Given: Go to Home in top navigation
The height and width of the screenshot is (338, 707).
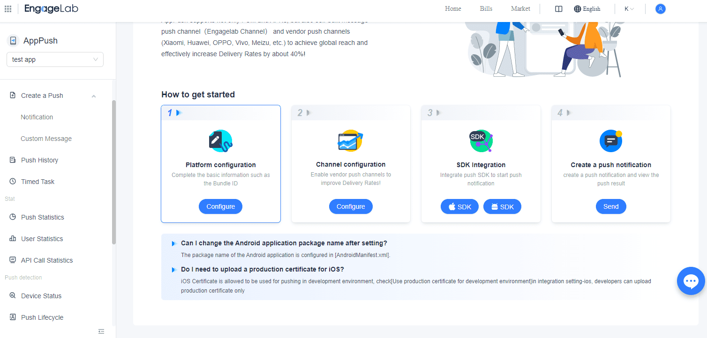Looking at the screenshot, I should tap(453, 9).
